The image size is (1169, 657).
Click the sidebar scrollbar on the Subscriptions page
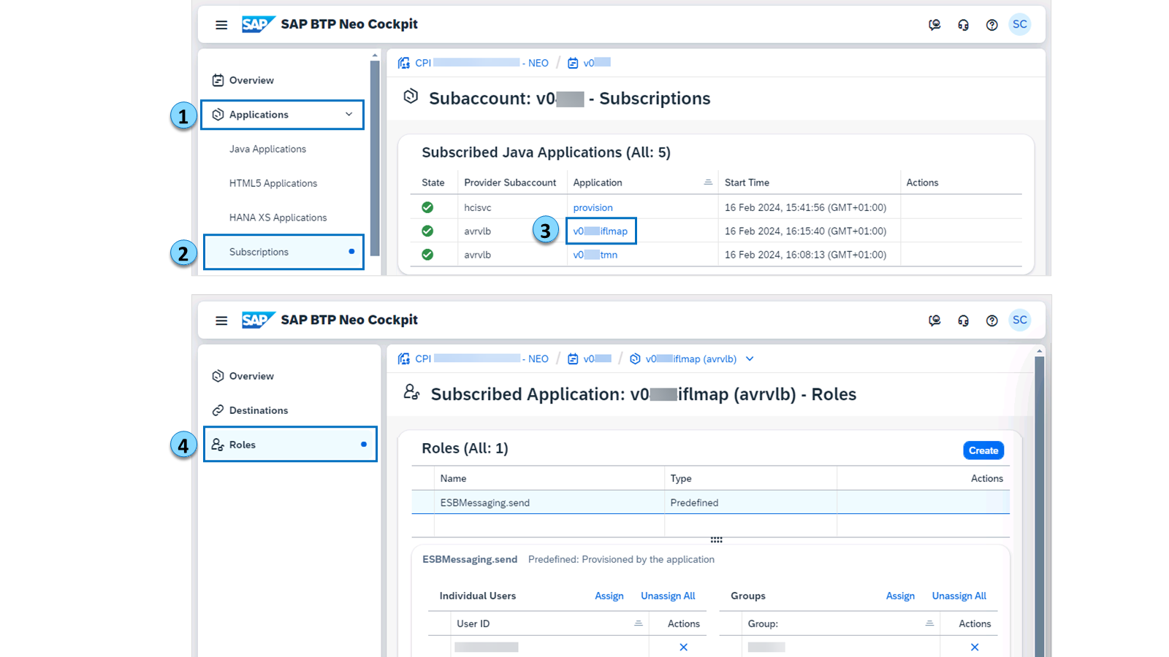tap(375, 158)
